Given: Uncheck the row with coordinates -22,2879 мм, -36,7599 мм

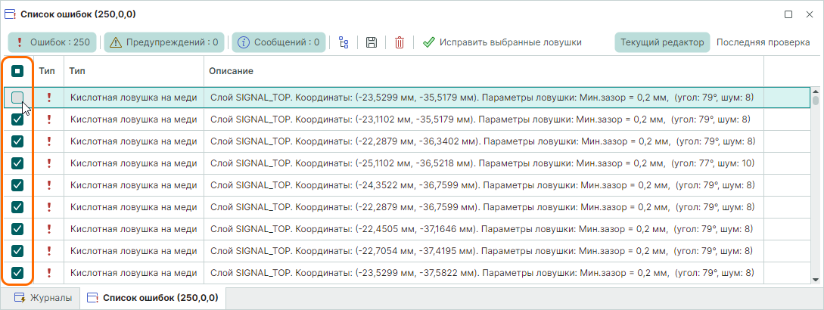Looking at the screenshot, I should (x=17, y=206).
